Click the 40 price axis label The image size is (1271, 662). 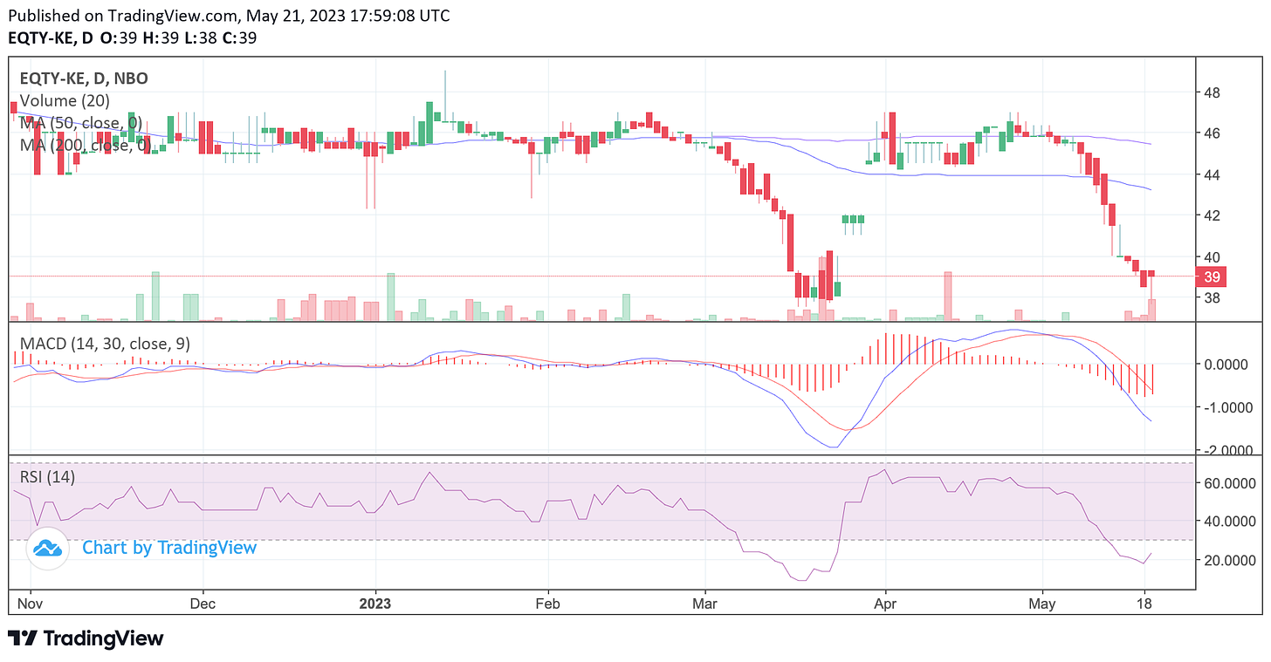pos(1213,256)
